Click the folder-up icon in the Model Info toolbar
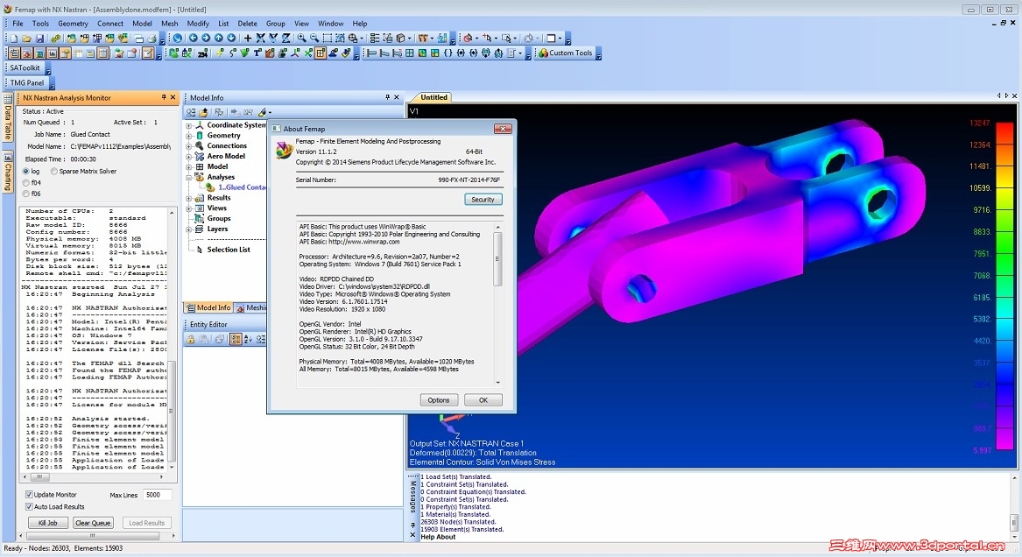The image size is (1022, 557). coord(203,112)
